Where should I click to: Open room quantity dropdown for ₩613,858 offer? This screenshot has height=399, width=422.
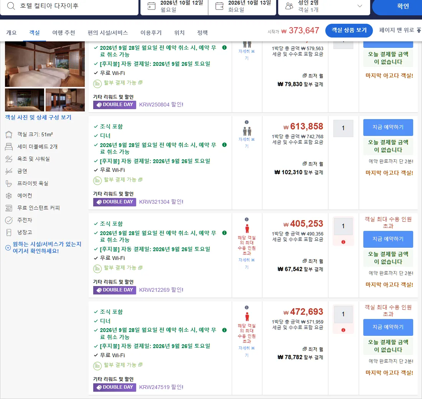click(x=343, y=128)
